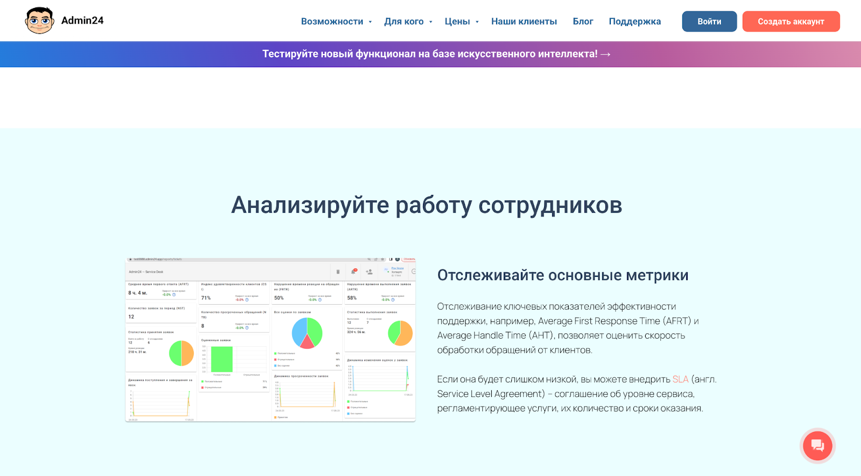Open the live chat bubble icon
The width and height of the screenshot is (861, 476).
817,446
